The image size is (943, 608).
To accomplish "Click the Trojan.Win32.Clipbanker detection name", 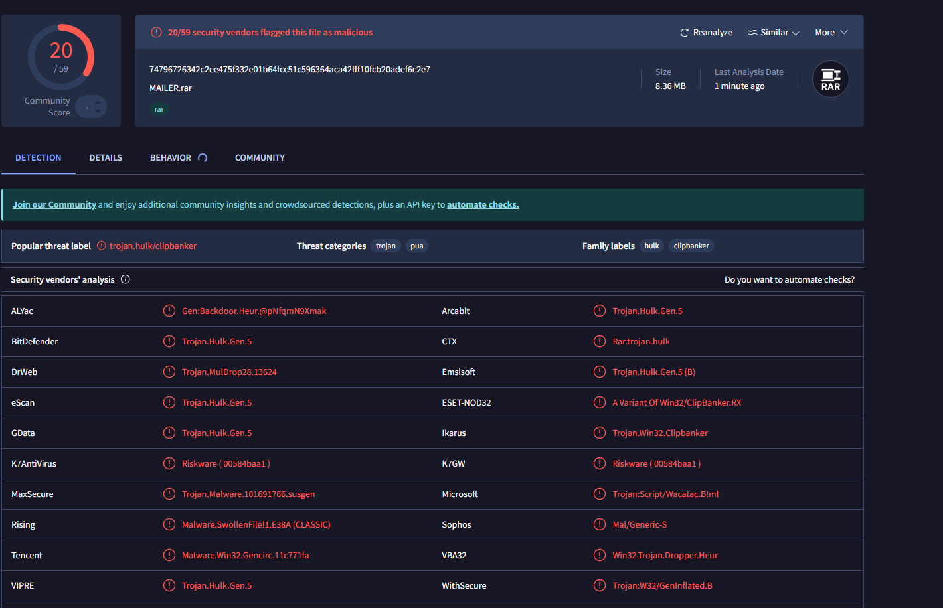I will tap(660, 433).
